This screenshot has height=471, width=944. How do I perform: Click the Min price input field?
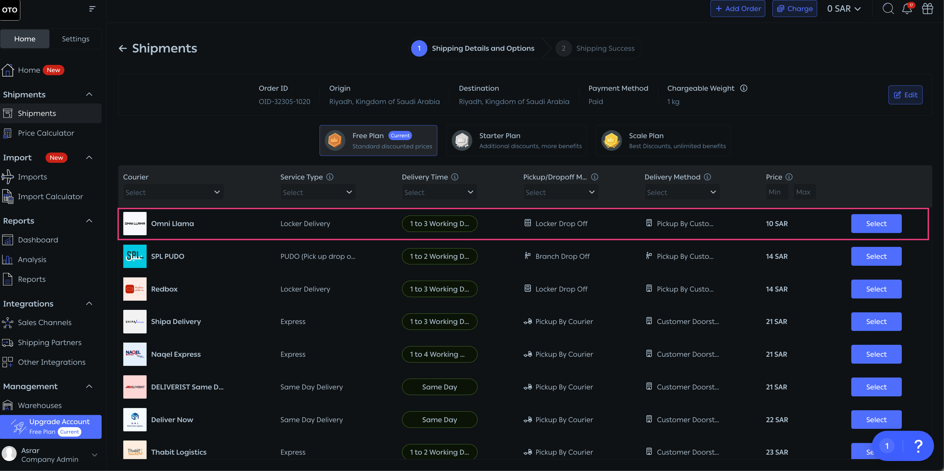pyautogui.click(x=777, y=192)
